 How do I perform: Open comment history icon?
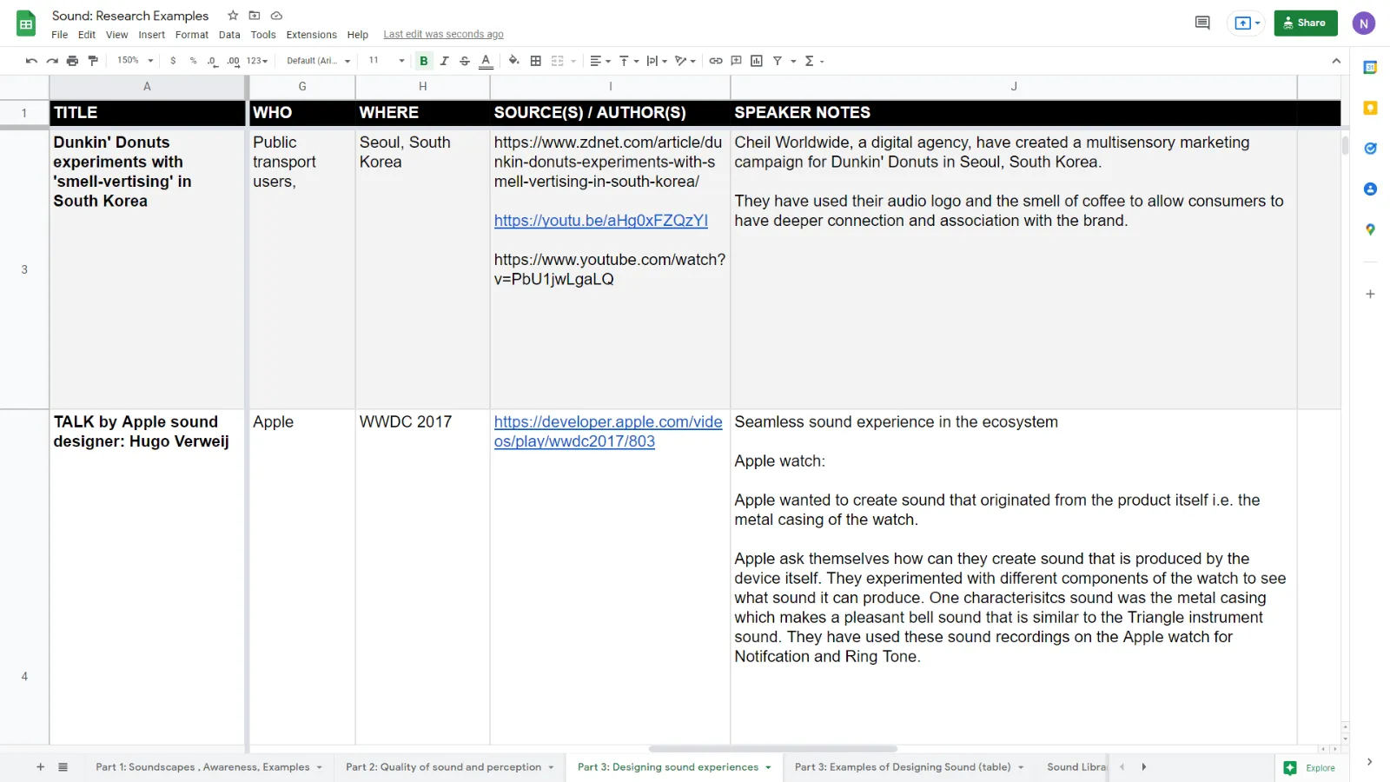click(1202, 23)
